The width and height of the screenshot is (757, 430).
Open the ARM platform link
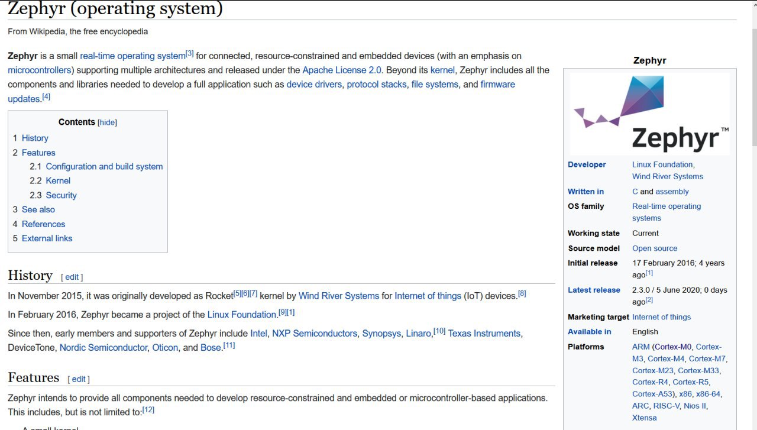pyautogui.click(x=640, y=347)
